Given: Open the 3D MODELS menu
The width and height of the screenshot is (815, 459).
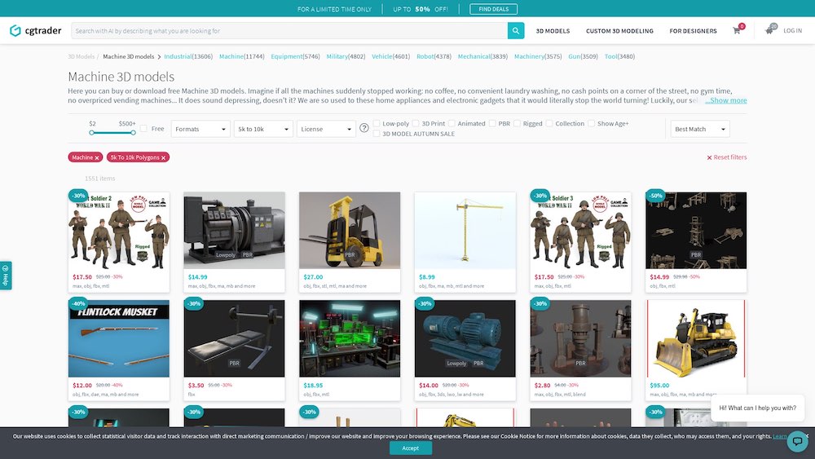Looking at the screenshot, I should point(553,31).
